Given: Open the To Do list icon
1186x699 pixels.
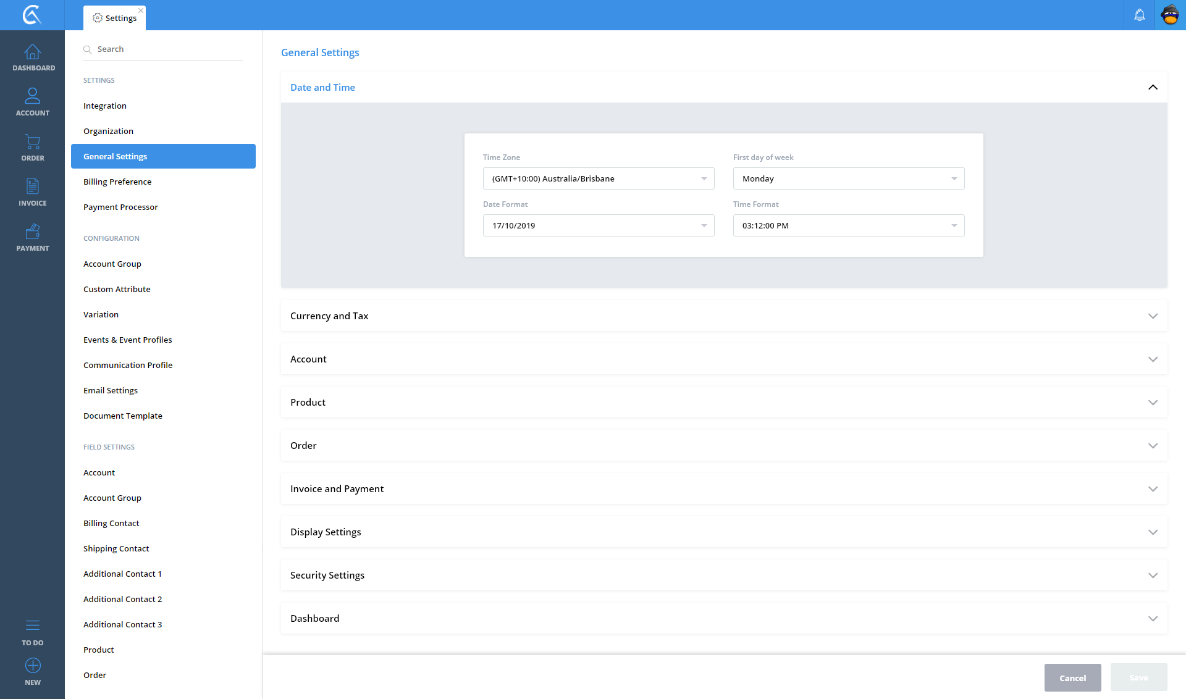Looking at the screenshot, I should (33, 626).
